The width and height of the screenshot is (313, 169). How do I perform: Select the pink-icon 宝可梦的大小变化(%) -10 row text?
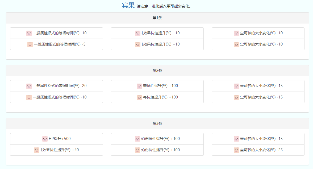tap(261, 33)
